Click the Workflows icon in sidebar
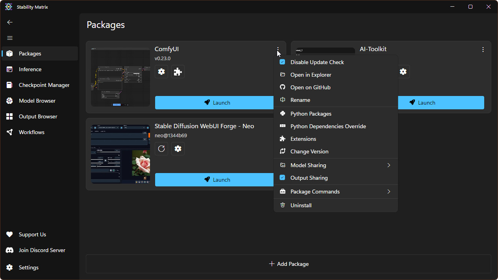The width and height of the screenshot is (498, 280). point(10,132)
